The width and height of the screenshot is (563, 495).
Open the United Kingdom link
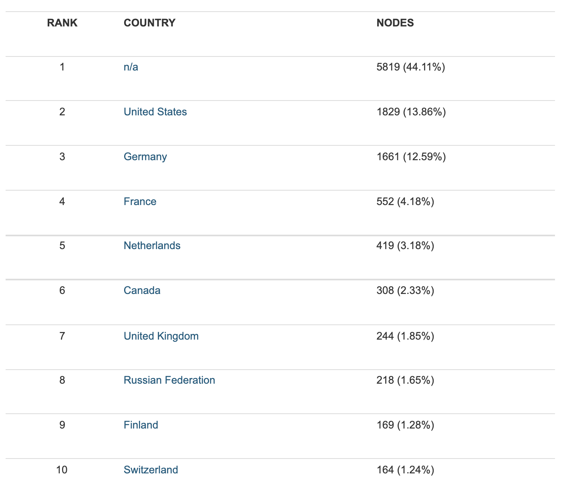coord(161,336)
